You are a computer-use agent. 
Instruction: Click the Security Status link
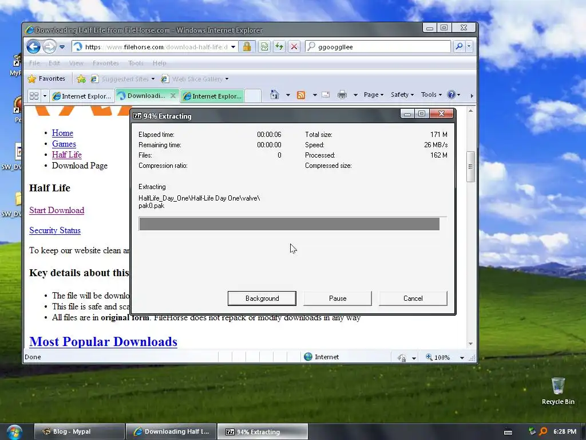(55, 230)
